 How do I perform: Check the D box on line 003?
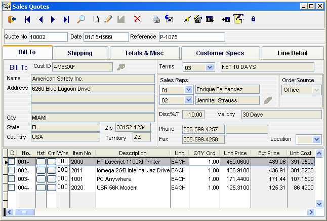tap(12, 179)
